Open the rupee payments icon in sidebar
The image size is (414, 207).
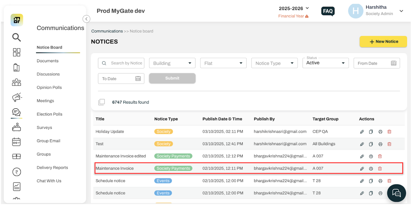pos(17,172)
